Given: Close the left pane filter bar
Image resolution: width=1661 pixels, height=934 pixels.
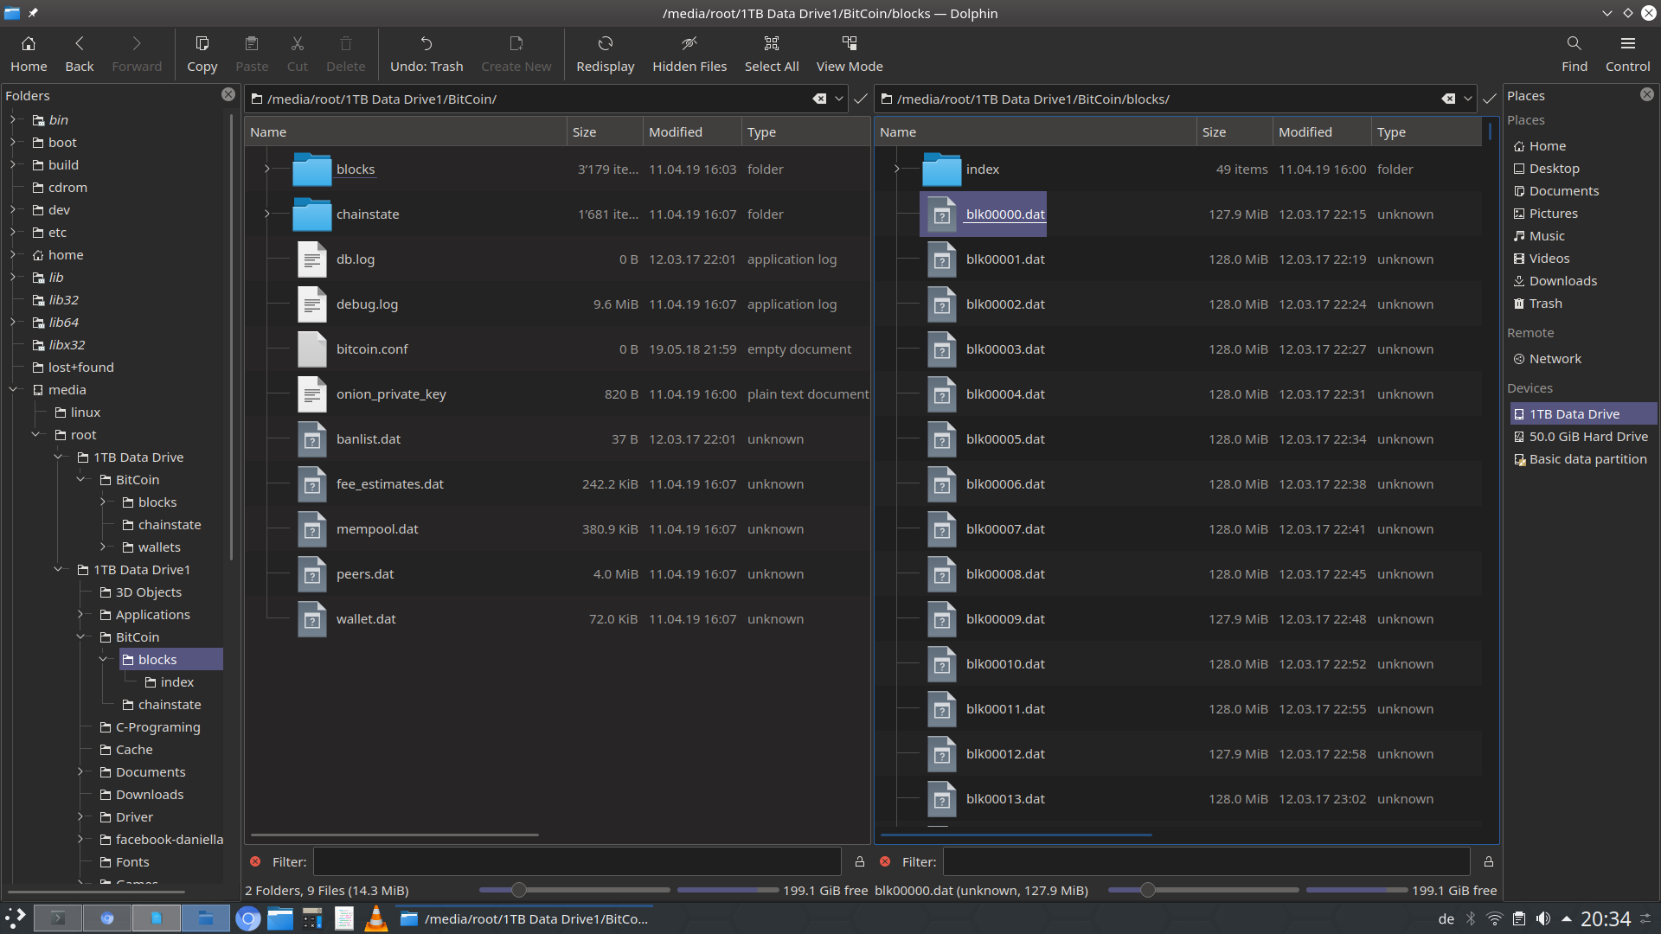Looking at the screenshot, I should coord(255,861).
